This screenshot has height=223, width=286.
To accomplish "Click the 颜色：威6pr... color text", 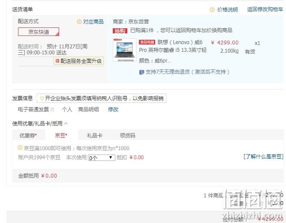I will (155, 61).
